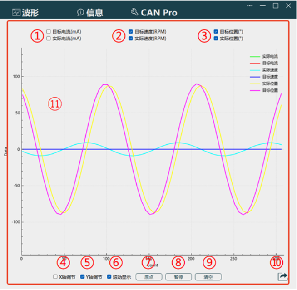Uncheck the 目标速度(RPM) checkbox
Image resolution: width=297 pixels, height=290 pixels.
click(131, 32)
